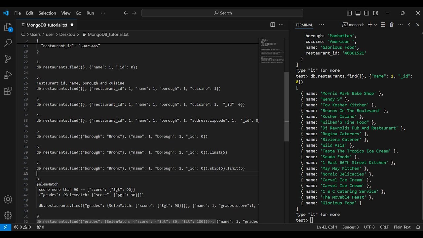Viewport: 423px width, 238px height.
Task: Create a new terminal with plus icon
Action: pyautogui.click(x=370, y=25)
